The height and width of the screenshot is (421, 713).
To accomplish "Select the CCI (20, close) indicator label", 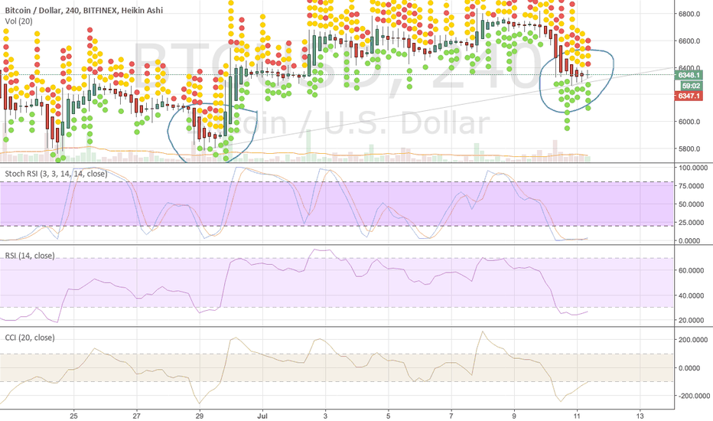I will pos(30,338).
